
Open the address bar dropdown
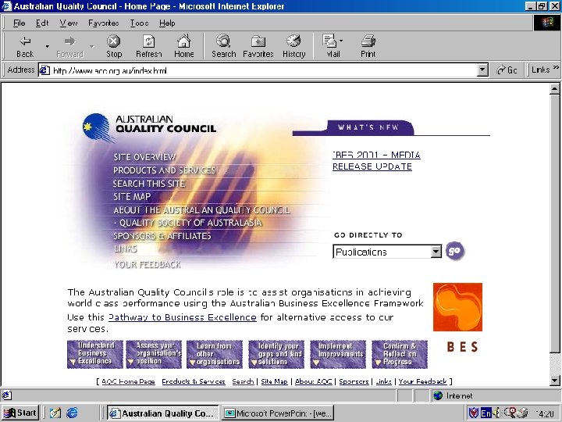483,70
